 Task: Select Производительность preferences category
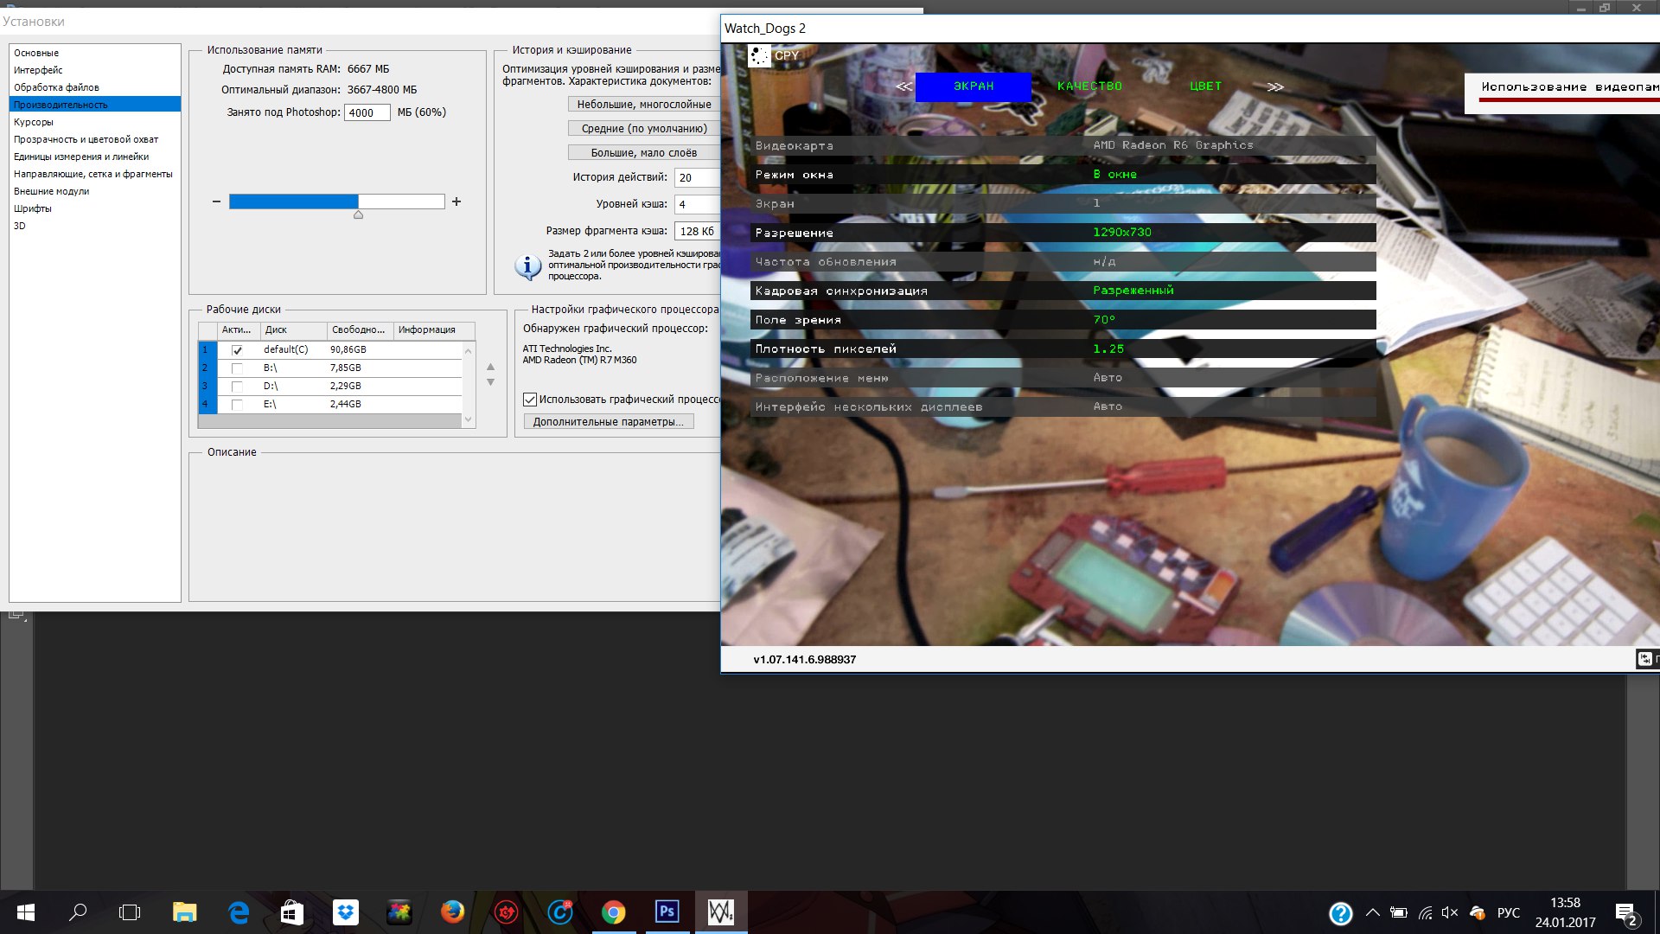click(x=95, y=105)
